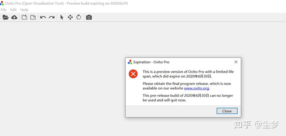Open the Help menu
The width and height of the screenshot is (286, 136).
[x=24, y=10]
